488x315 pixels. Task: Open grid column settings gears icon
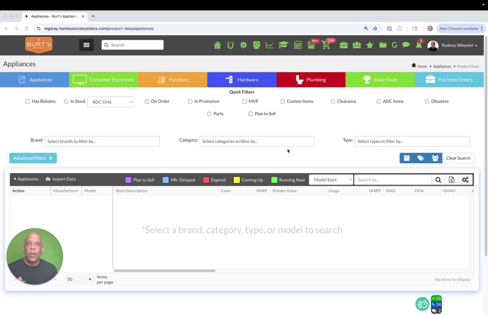pos(465,180)
